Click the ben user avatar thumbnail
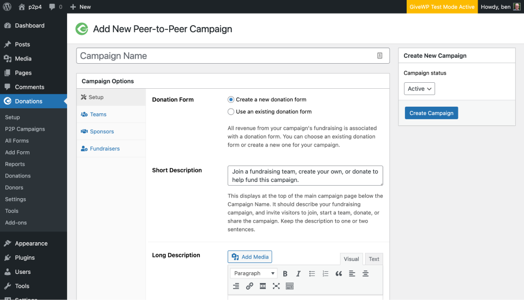 517,7
